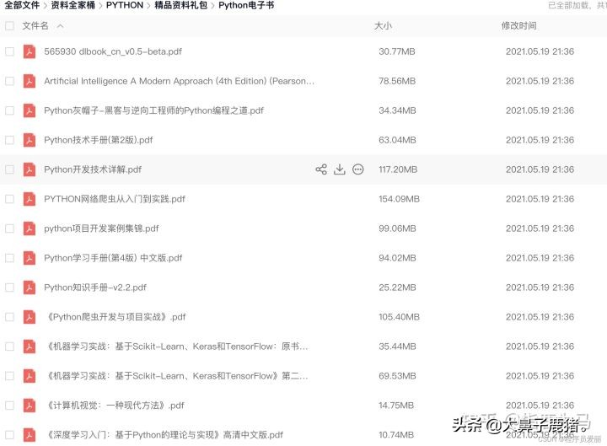Click the PDF icon of 《Python爬虫开发与项目实战》.pdf
607x446 pixels.
coord(29,317)
